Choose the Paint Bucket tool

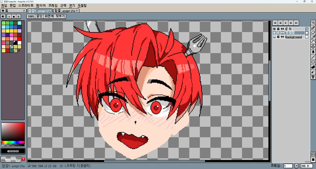pyautogui.click(x=313, y=52)
